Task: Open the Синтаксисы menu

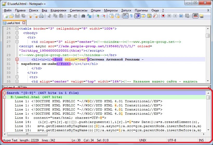Action: [x=78, y=10]
